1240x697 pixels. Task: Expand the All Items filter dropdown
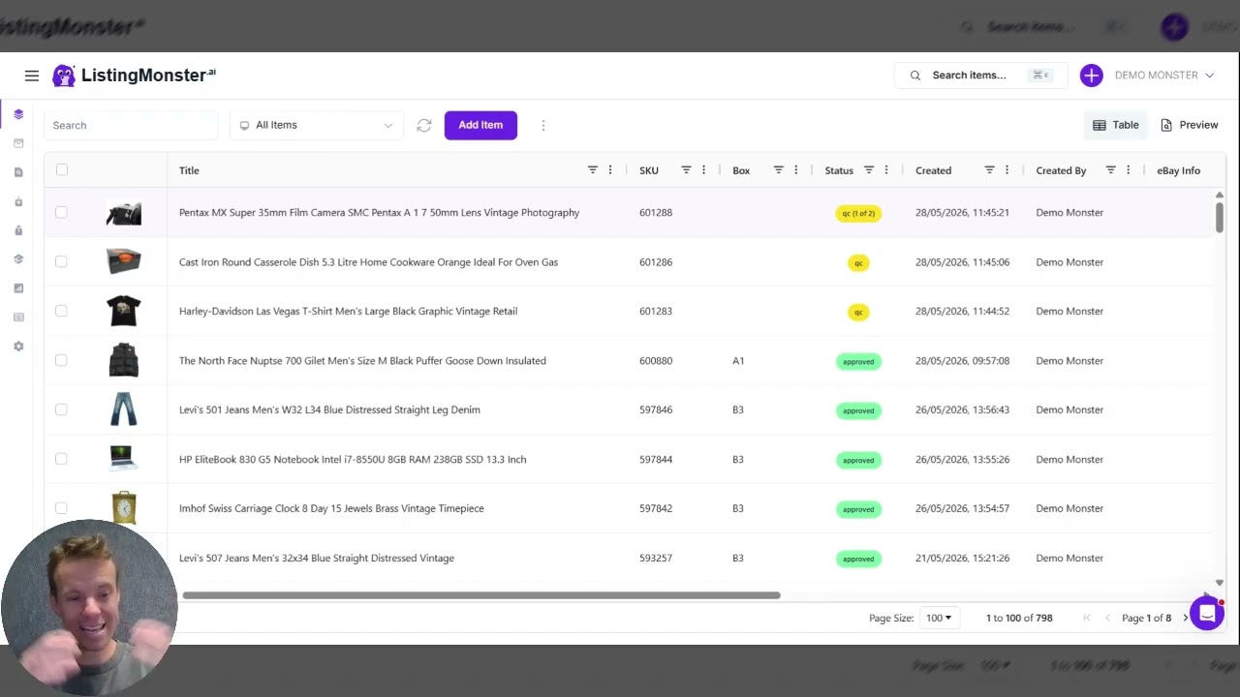pyautogui.click(x=317, y=126)
